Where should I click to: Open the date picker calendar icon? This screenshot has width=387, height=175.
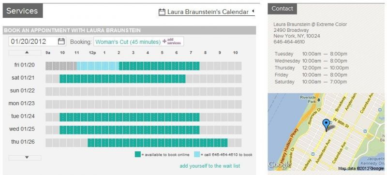pos(61,41)
